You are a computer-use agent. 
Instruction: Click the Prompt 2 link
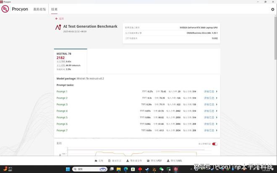coord(62,98)
